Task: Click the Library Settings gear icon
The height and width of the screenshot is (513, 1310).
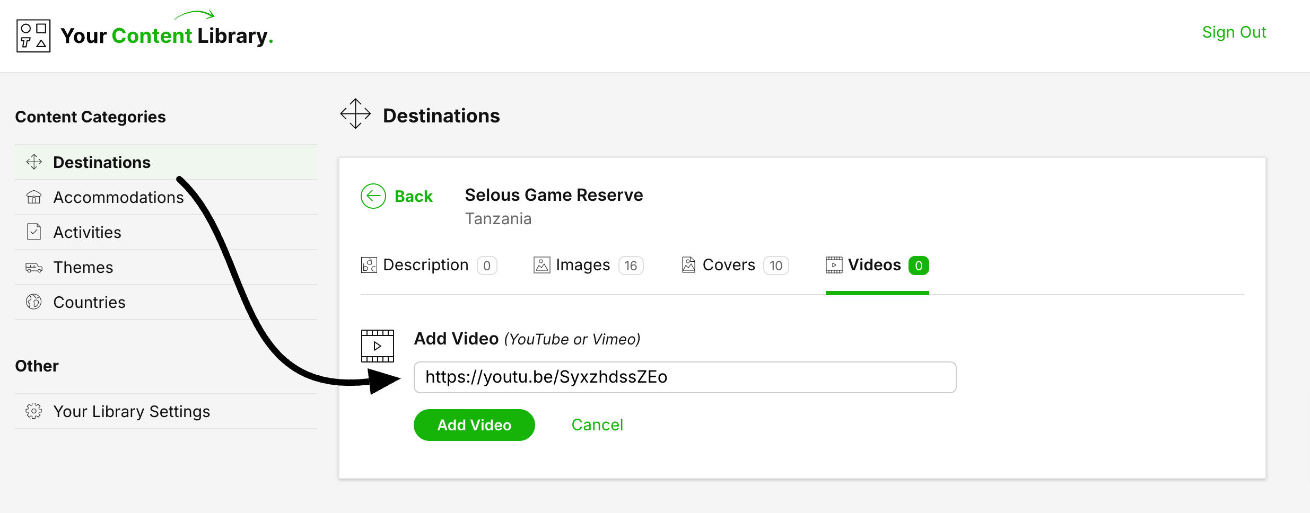Action: (x=34, y=411)
